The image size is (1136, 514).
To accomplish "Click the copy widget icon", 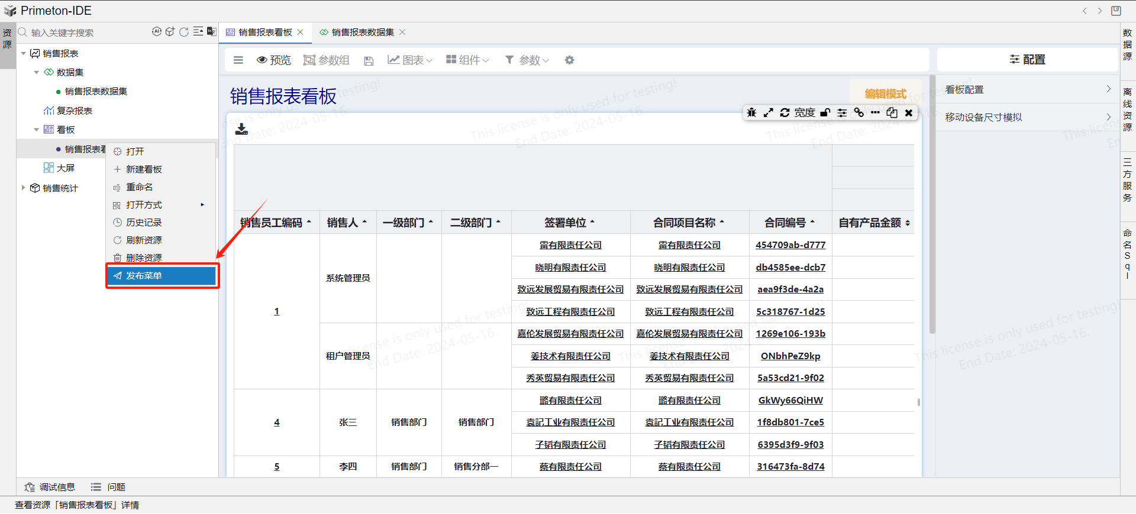I will 892,113.
